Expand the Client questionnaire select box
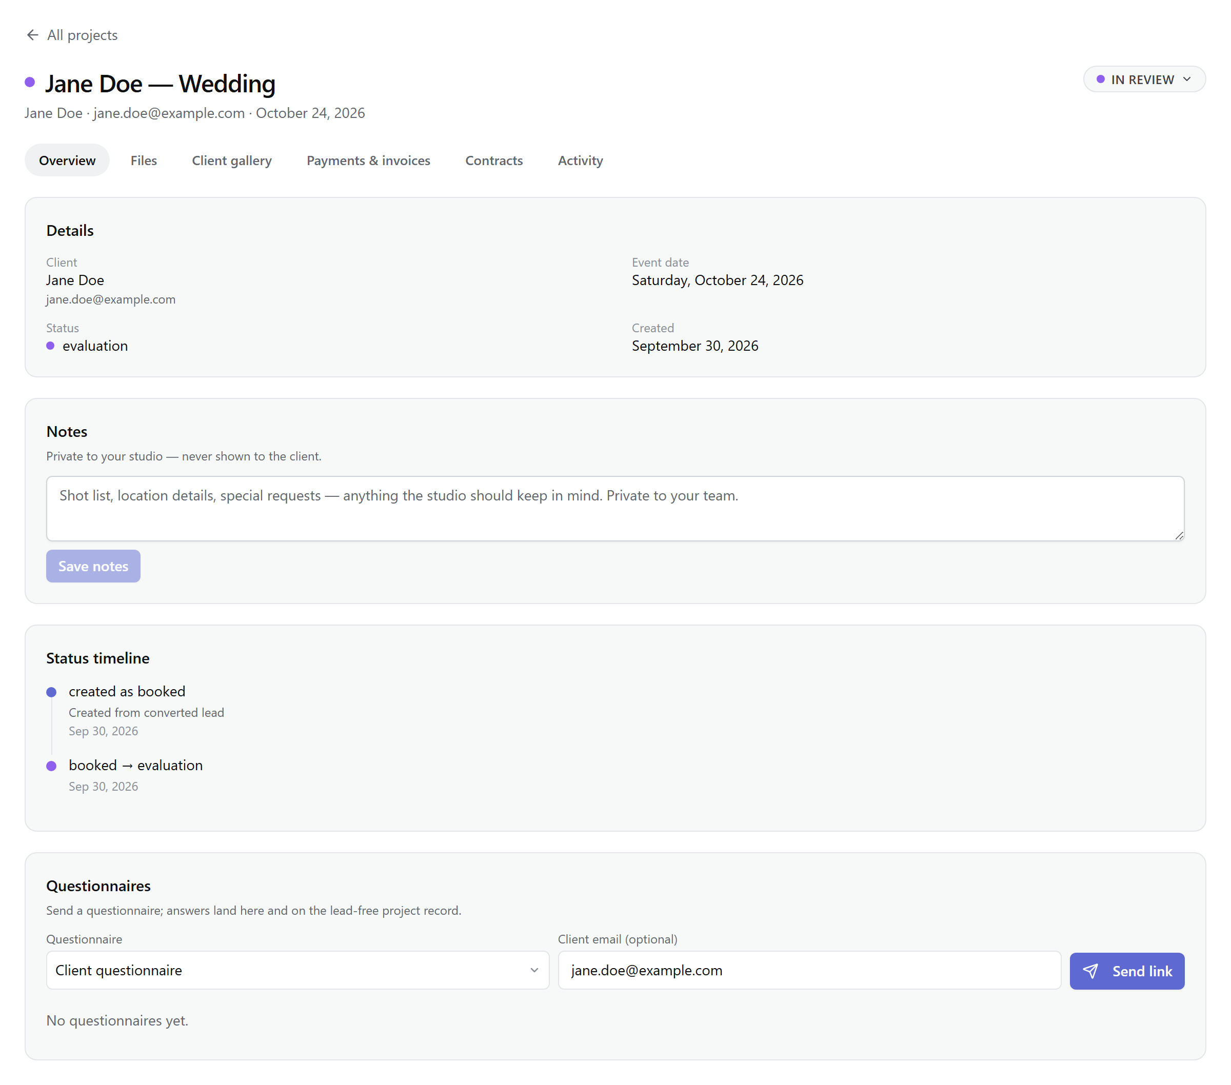Image resolution: width=1231 pixels, height=1085 pixels. [x=297, y=970]
